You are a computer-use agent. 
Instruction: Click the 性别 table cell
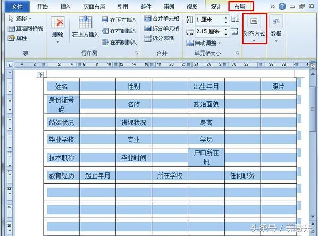pos(133,86)
